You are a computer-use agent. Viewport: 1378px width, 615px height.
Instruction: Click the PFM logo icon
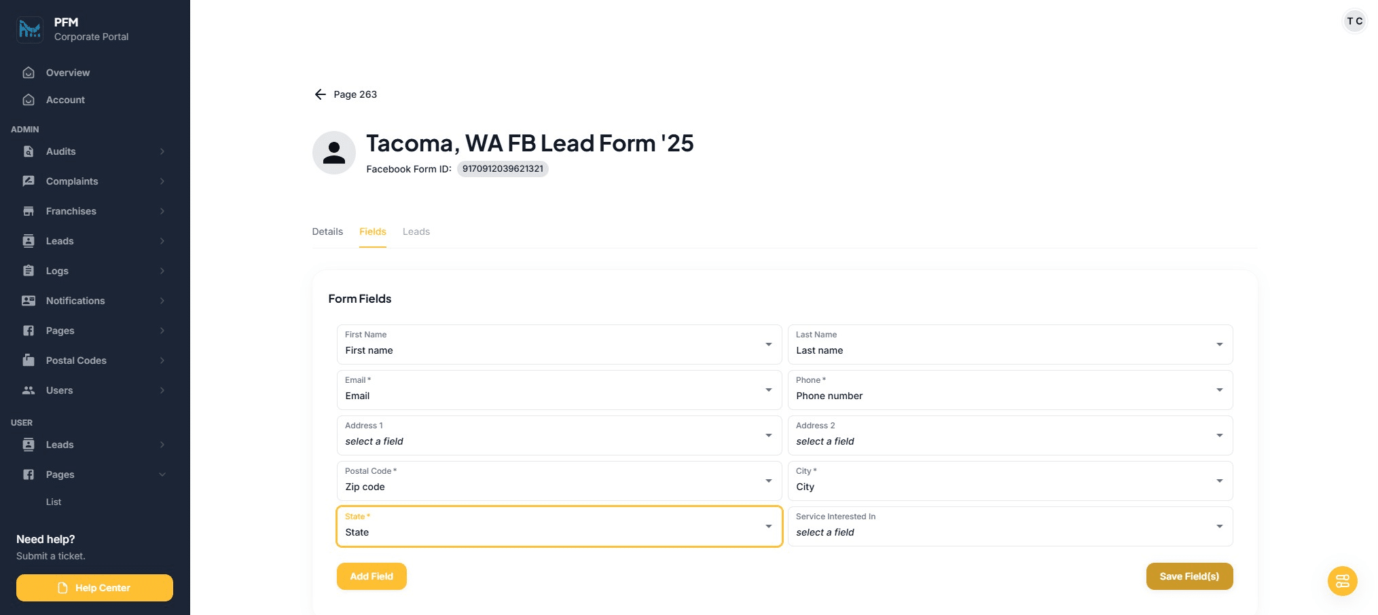(x=30, y=29)
